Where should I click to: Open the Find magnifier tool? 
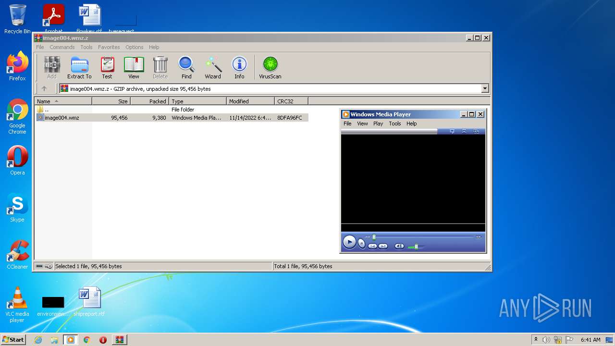pos(186,68)
